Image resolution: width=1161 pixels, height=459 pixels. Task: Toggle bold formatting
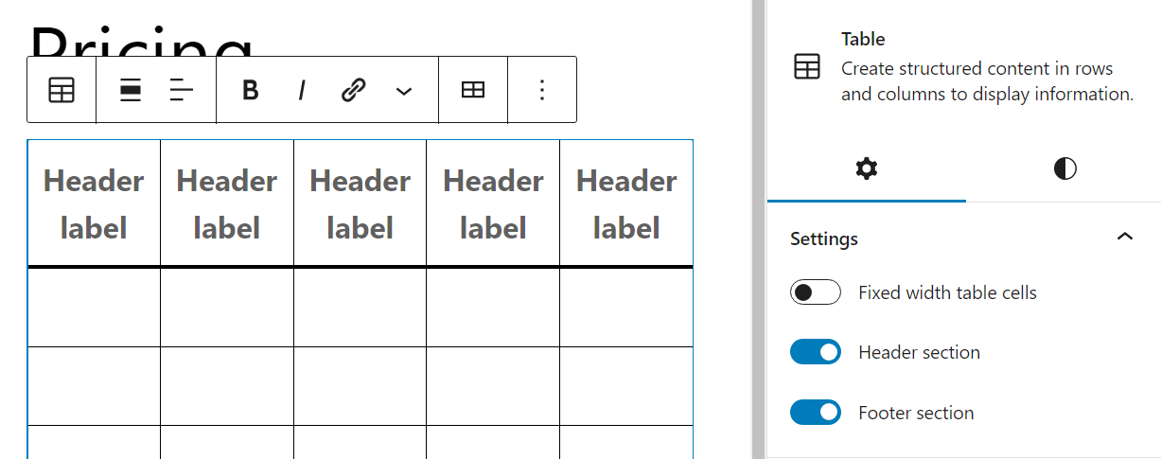(x=250, y=90)
